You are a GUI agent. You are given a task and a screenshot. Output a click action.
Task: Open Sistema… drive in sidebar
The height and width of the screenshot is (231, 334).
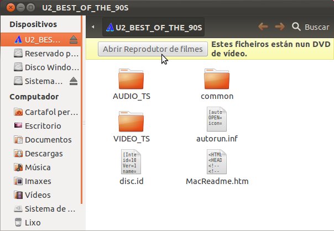[x=38, y=81]
